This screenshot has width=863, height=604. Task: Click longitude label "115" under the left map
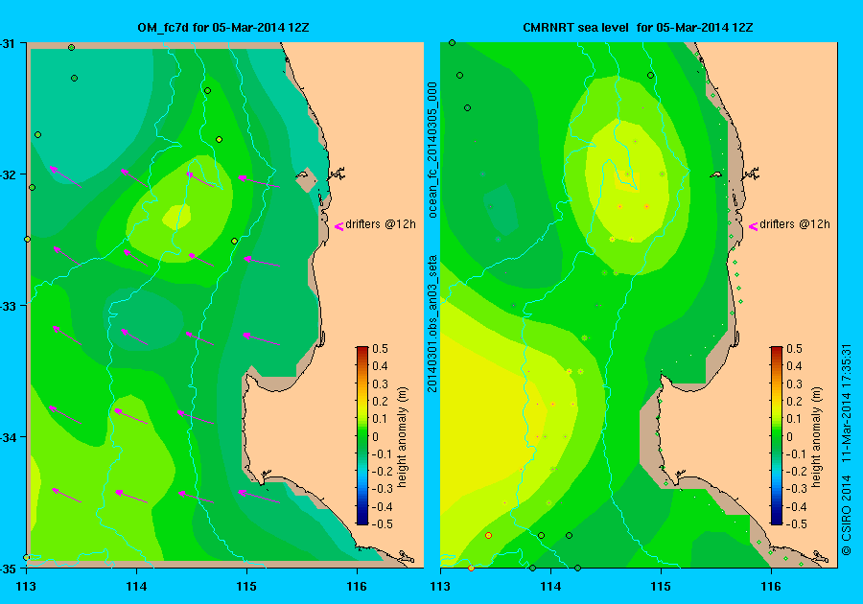coord(246,587)
